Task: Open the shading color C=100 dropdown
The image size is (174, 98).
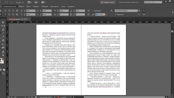Action: point(106,14)
